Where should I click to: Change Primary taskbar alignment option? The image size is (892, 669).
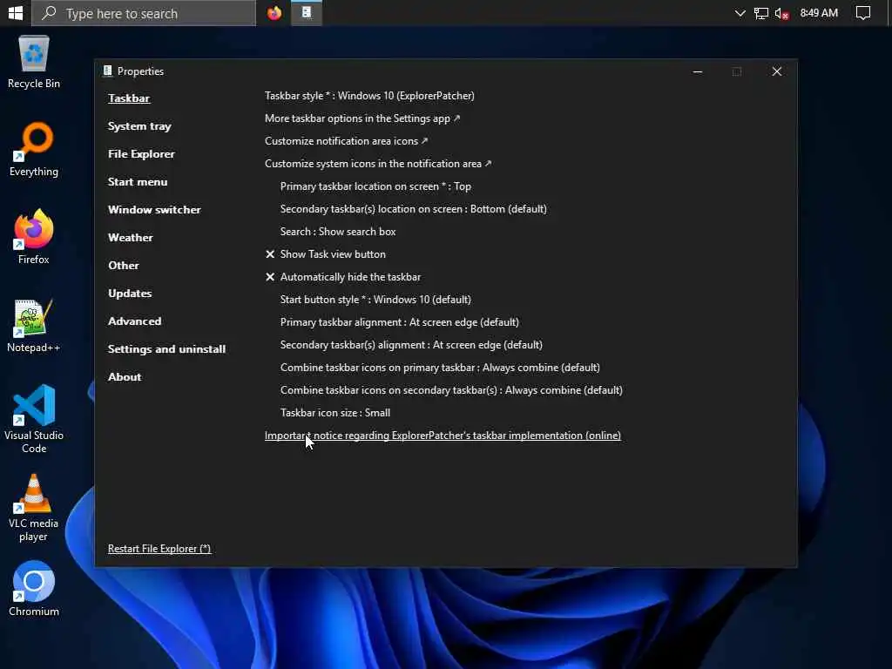tap(399, 322)
